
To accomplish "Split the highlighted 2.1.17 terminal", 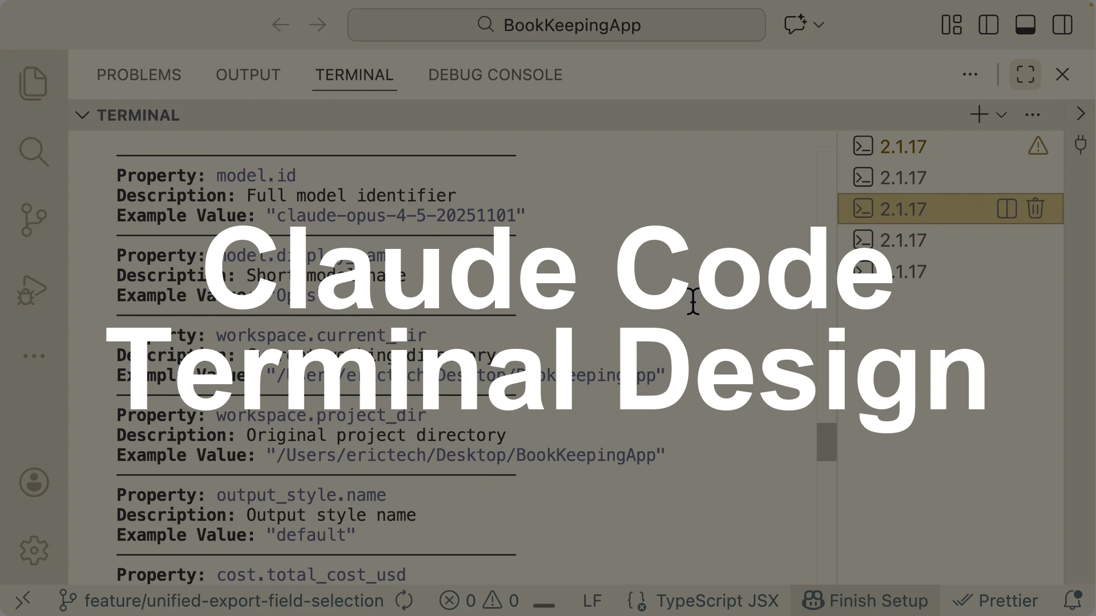I will coord(1006,208).
